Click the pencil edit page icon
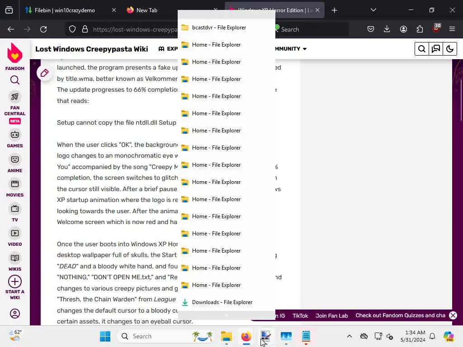 (44, 73)
